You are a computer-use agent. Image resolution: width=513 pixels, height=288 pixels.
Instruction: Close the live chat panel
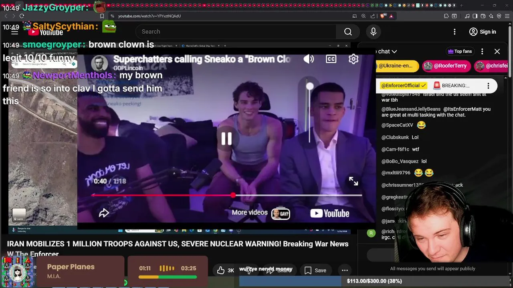tap(497, 51)
